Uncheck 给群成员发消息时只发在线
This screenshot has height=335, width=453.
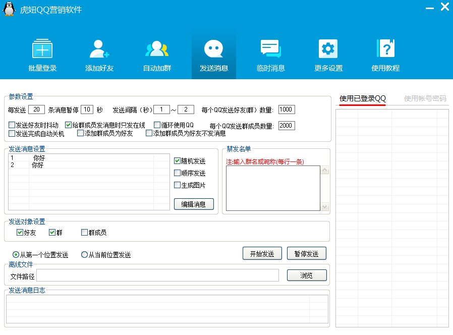click(68, 125)
